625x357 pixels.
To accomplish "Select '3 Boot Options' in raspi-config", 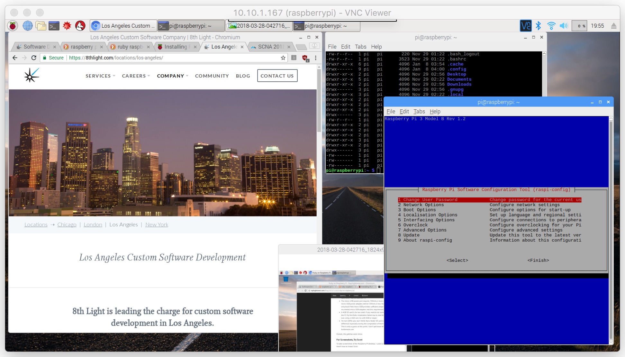I will click(489, 210).
